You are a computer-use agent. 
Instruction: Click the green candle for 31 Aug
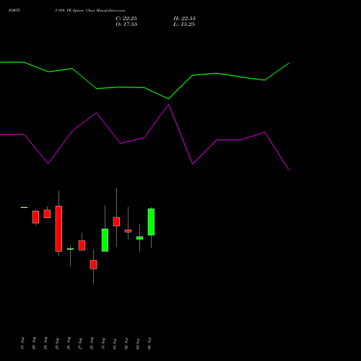[105, 240]
